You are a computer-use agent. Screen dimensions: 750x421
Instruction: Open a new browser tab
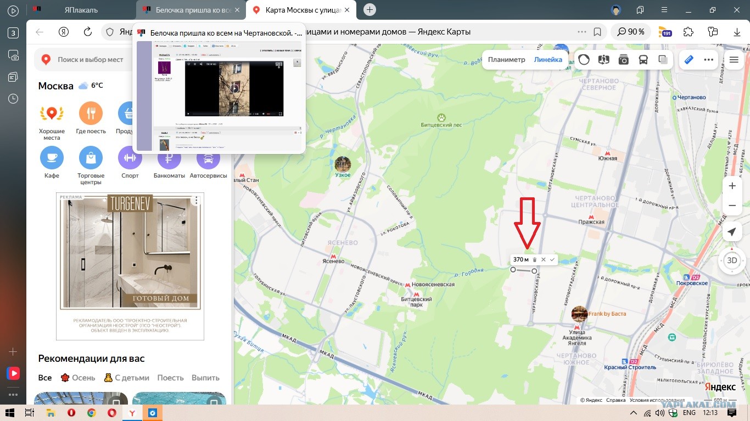(x=370, y=10)
